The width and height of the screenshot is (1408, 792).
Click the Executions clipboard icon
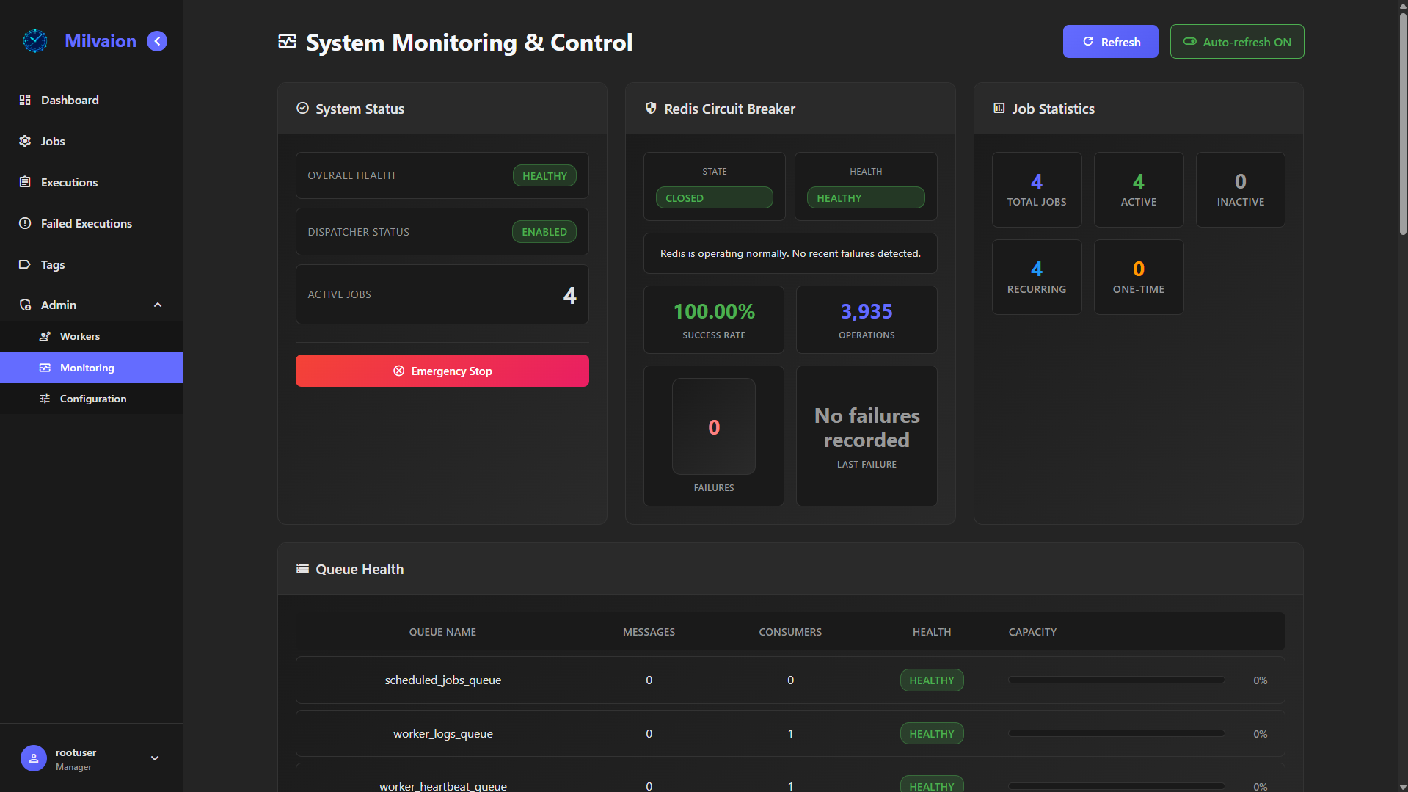pyautogui.click(x=25, y=182)
